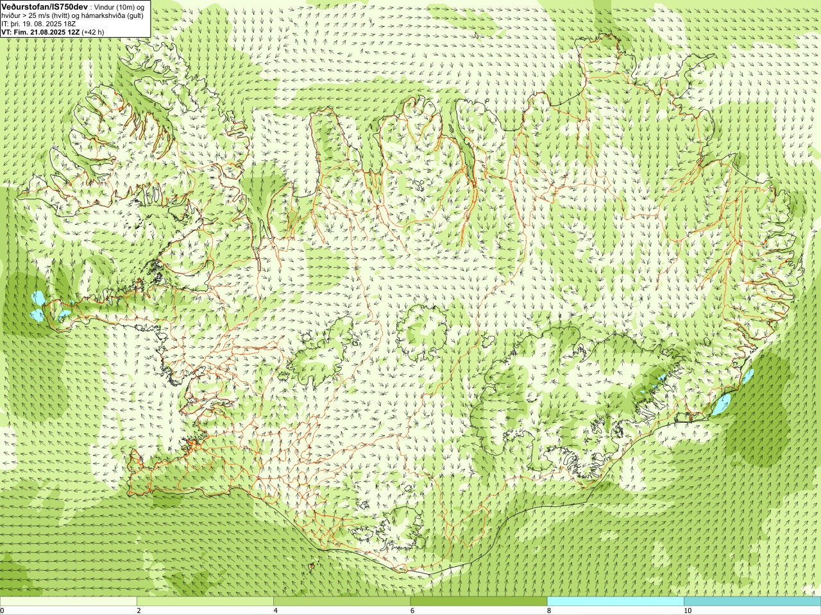Select the teal legend segment above 10
821x615 pixels.
pos(752,602)
